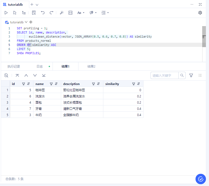209x186 pixels.
Task: Switch to the 结果1 tab
Action: coord(65,66)
